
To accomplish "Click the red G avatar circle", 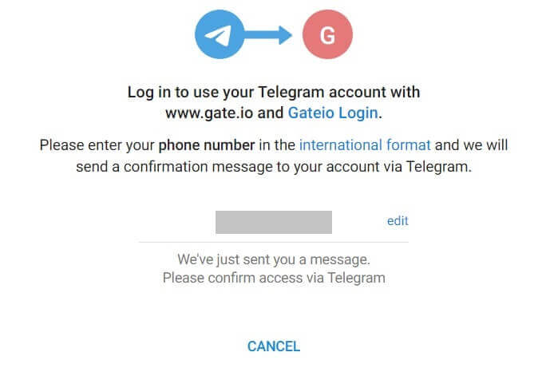I will pyautogui.click(x=326, y=34).
